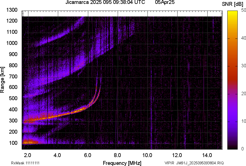
Task: Click the range tick label '300'
Action: [x=13, y=121]
